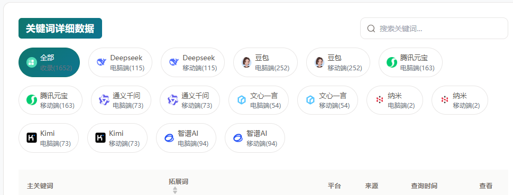Click the Deepseek whale icon for 电脑端
The width and height of the screenshot is (513, 195).
coord(101,62)
